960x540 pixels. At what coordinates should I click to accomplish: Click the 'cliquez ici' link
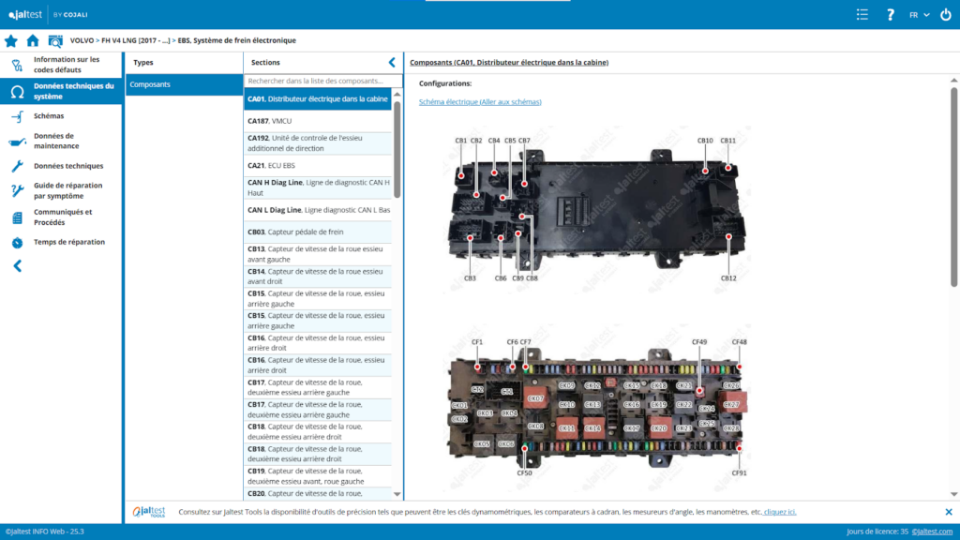pos(780,512)
